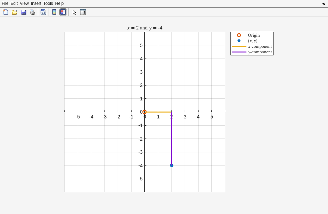Click the Link Plot toolbar icon
The image size is (328, 214).
(x=43, y=12)
